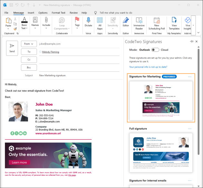Switch to the Options tab

click(x=43, y=13)
